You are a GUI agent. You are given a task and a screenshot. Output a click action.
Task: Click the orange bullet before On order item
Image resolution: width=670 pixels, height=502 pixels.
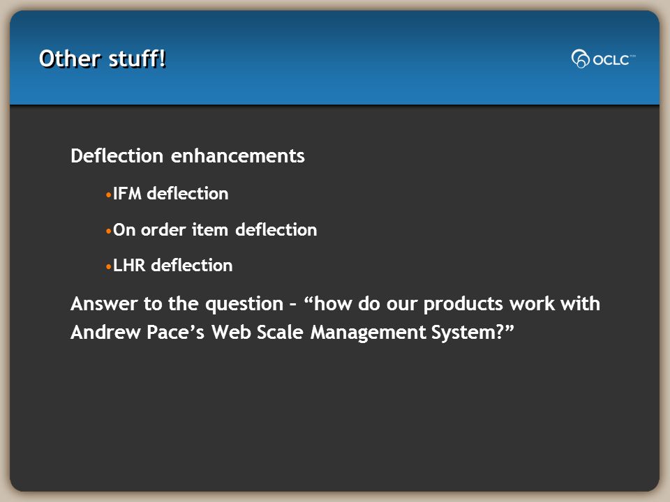point(109,231)
